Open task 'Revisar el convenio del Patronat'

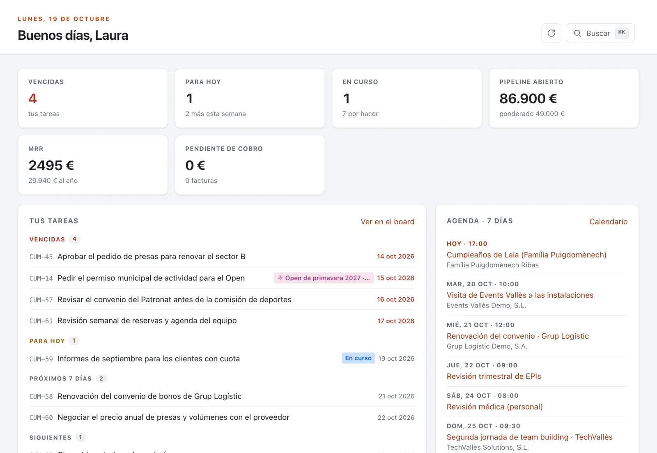click(x=222, y=300)
